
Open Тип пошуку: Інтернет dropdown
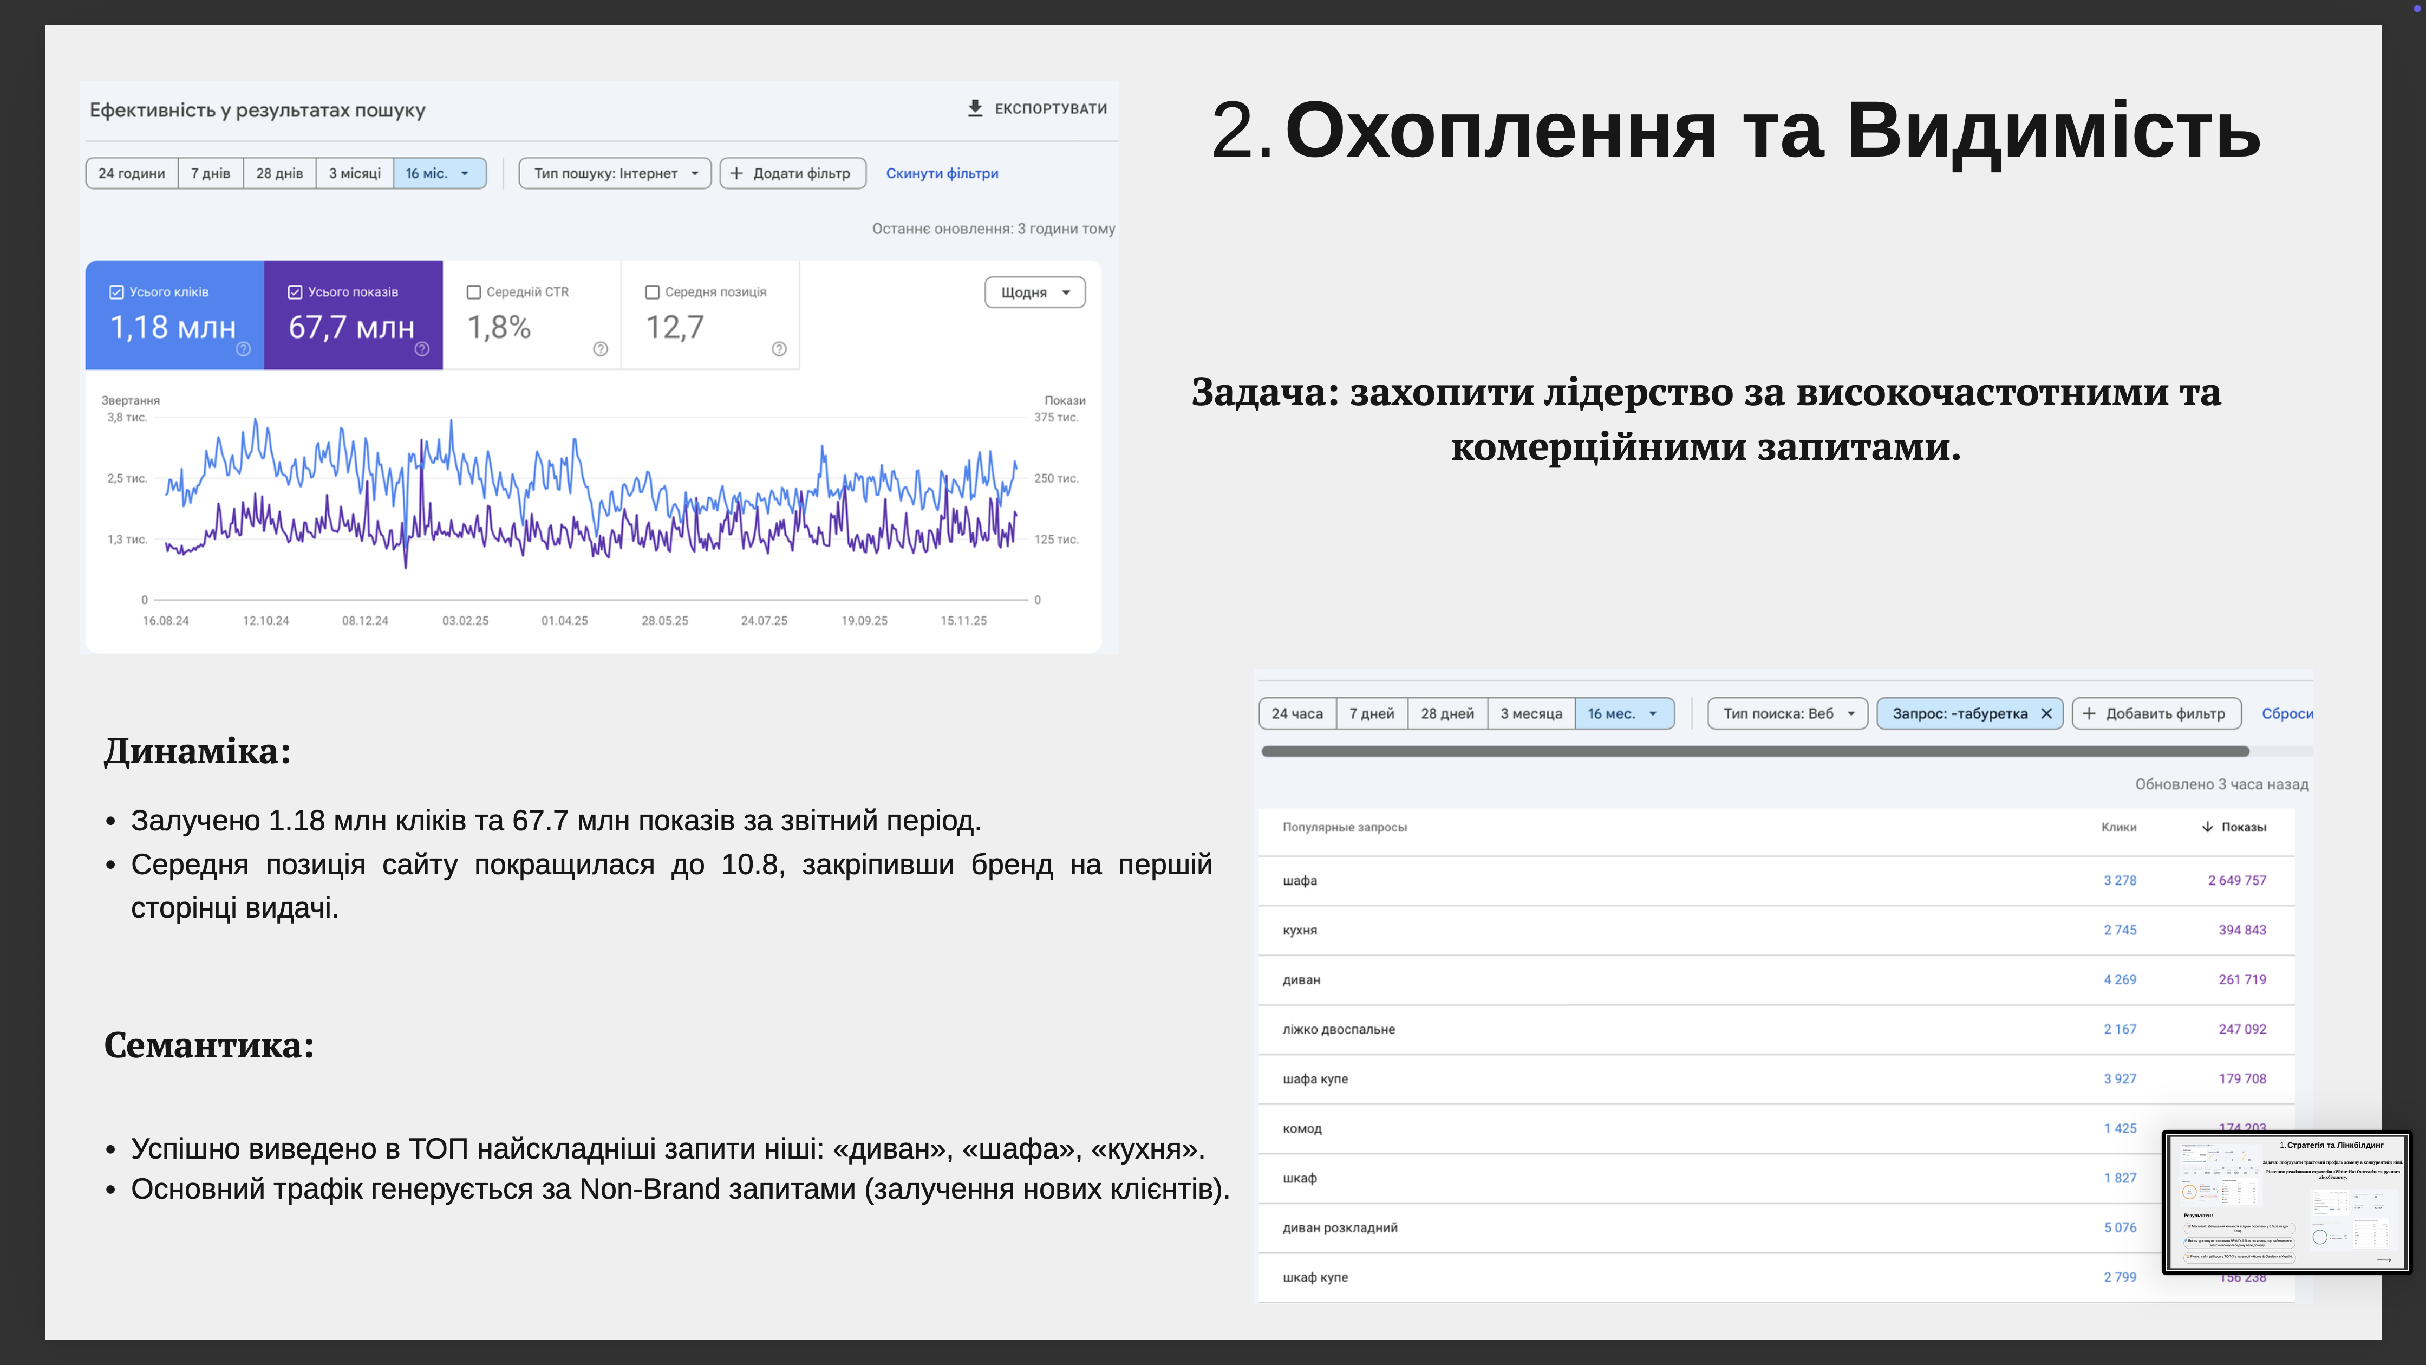click(x=615, y=173)
